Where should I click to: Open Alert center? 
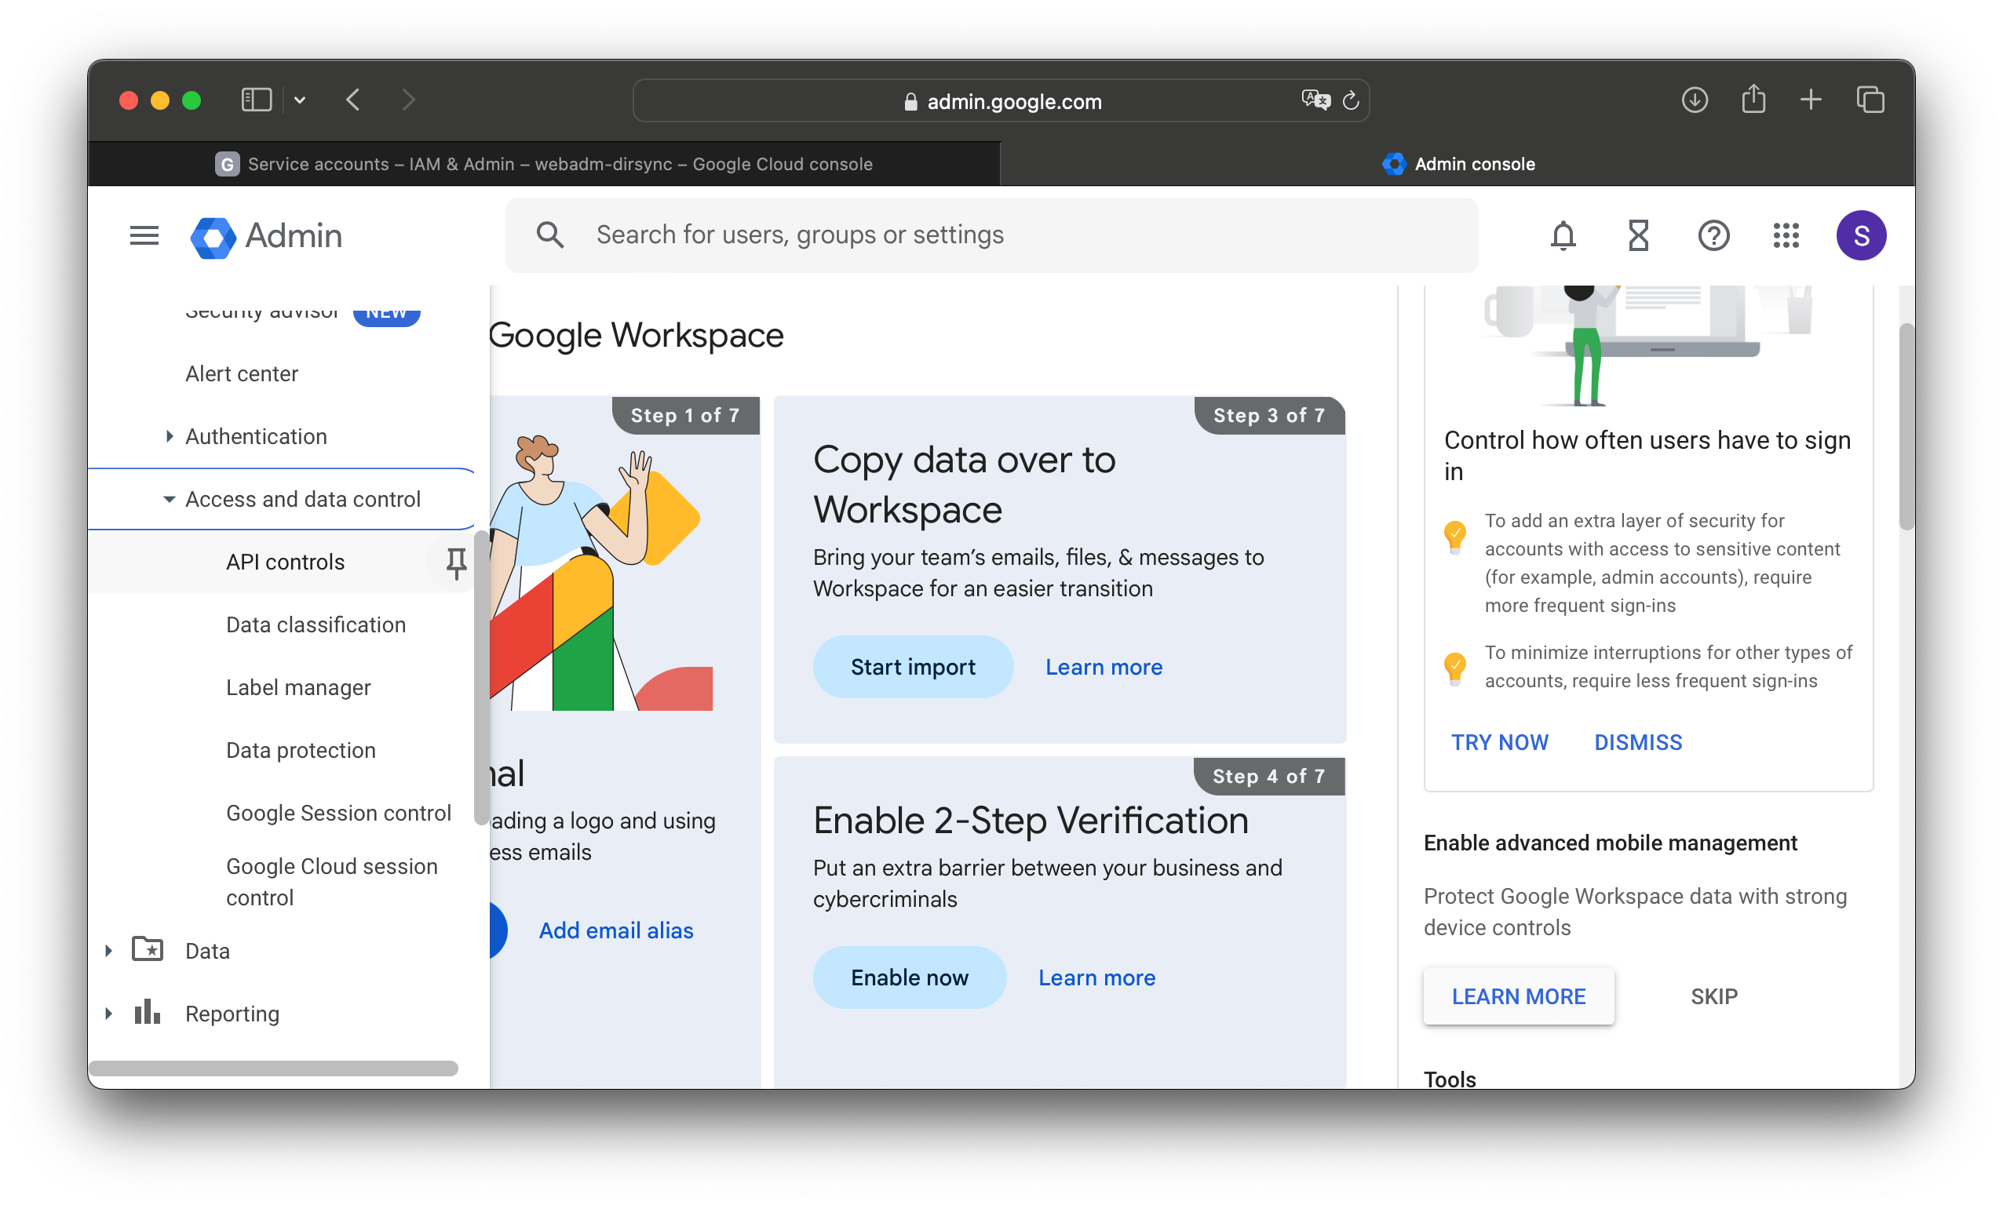tap(241, 373)
